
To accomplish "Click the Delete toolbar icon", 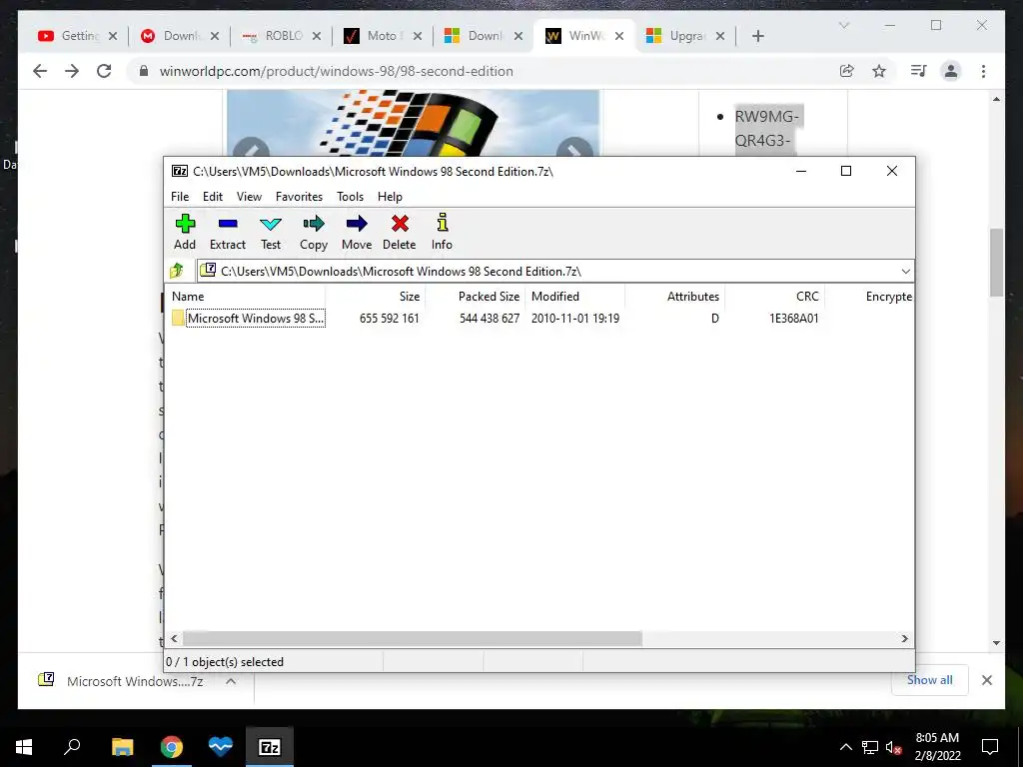I will point(400,232).
